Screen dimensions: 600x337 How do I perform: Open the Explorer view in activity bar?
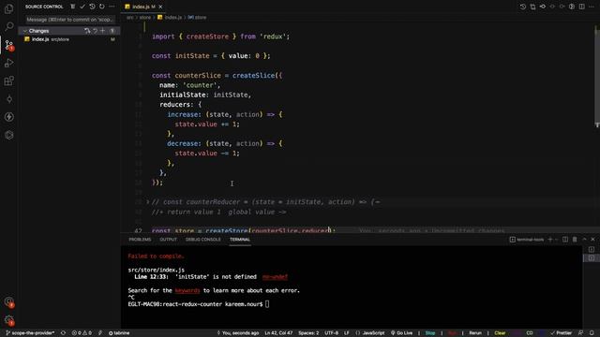click(x=8, y=8)
